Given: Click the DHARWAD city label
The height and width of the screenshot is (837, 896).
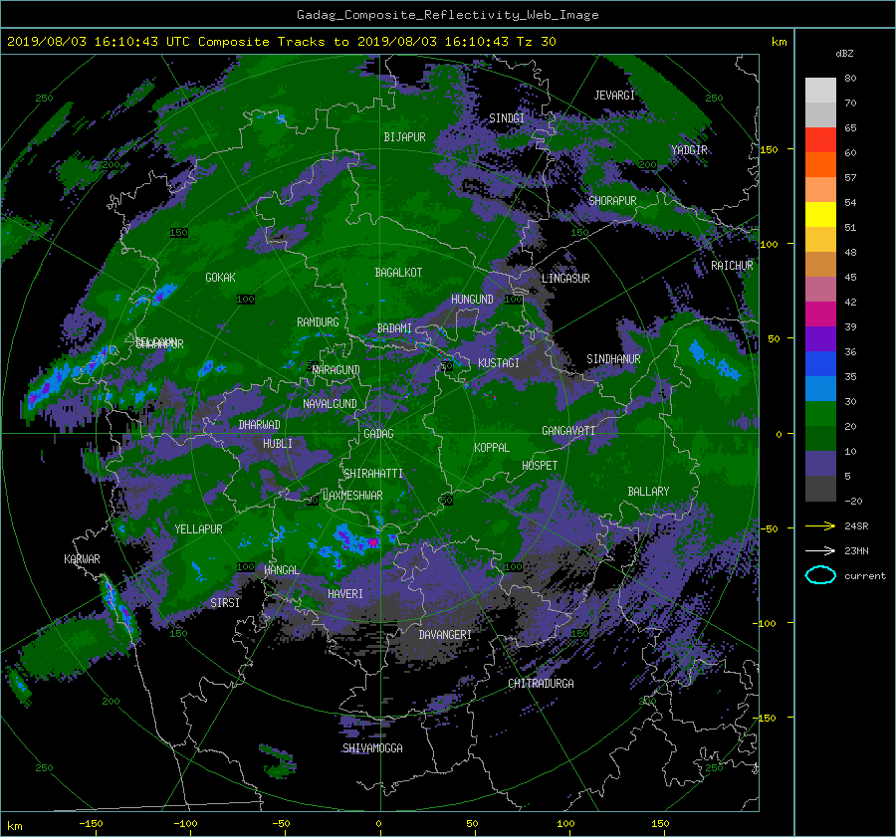Looking at the screenshot, I should point(259,425).
